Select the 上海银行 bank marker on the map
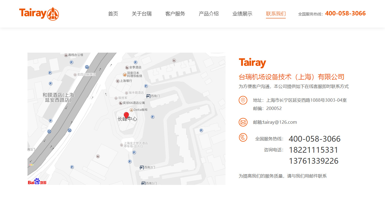 tap(118, 81)
